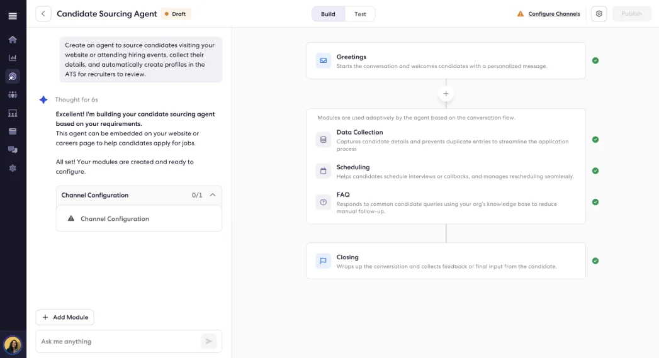Click the green check beside Scheduling
The image size is (659, 358).
click(x=595, y=171)
